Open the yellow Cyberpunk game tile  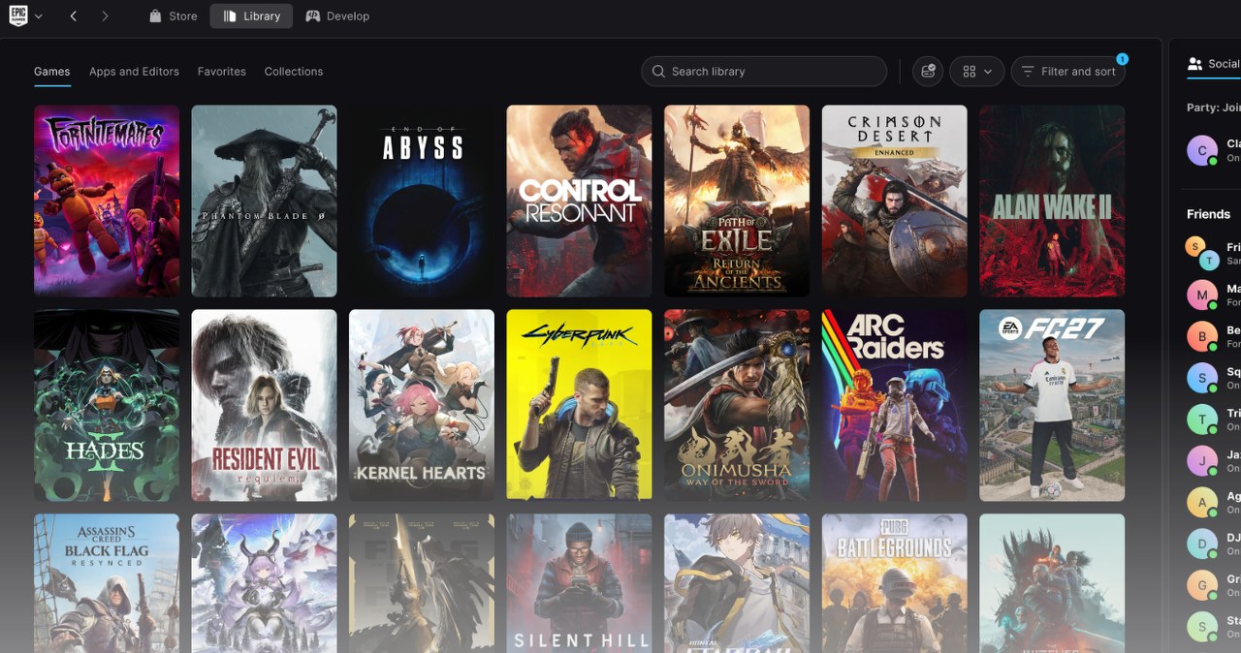tap(579, 405)
